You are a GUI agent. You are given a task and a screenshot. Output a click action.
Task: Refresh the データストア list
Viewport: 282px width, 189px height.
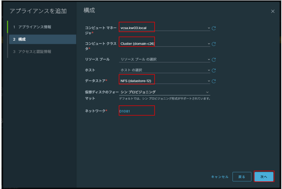click(214, 81)
